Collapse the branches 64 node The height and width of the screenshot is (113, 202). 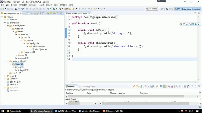coord(5,23)
